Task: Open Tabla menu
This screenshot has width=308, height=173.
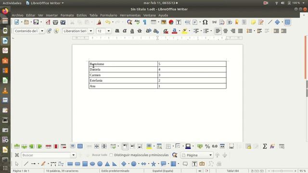Action: tap(93, 15)
